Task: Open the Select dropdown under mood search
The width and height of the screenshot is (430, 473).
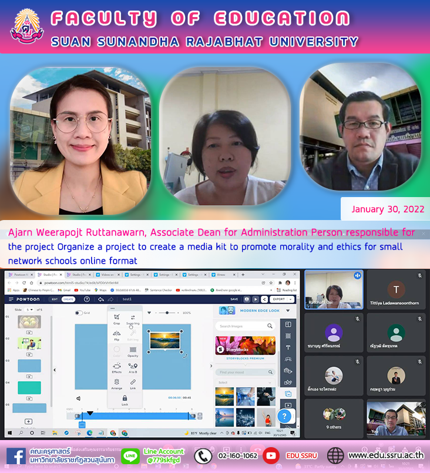Action: coord(245,382)
